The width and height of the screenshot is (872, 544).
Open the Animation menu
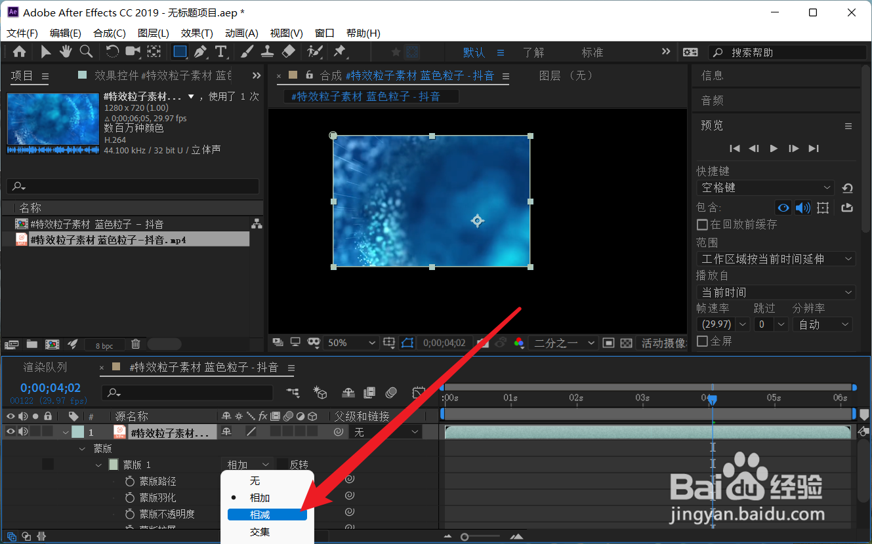pos(241,33)
